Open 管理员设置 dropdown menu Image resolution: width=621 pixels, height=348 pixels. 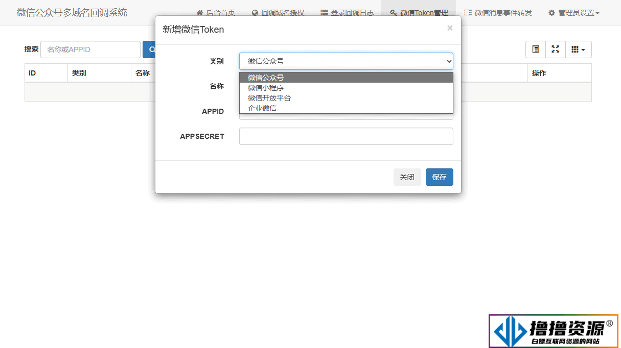573,13
